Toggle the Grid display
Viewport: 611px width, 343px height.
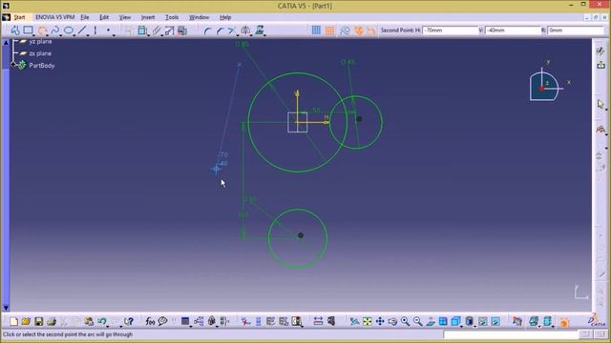point(316,30)
